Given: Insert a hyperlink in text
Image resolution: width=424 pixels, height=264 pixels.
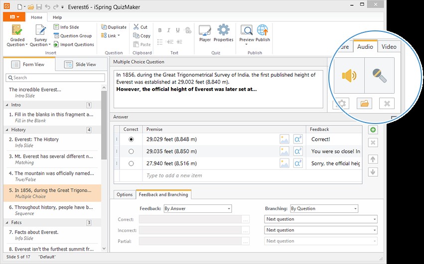Looking at the screenshot, I should [x=188, y=30].
